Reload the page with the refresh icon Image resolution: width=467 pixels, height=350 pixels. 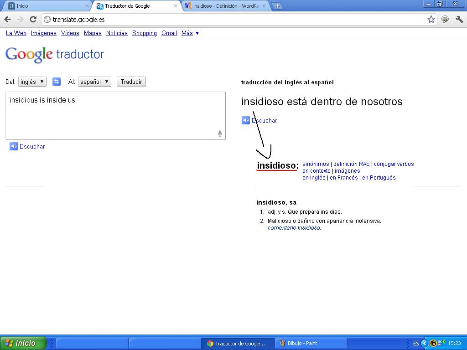(33, 20)
